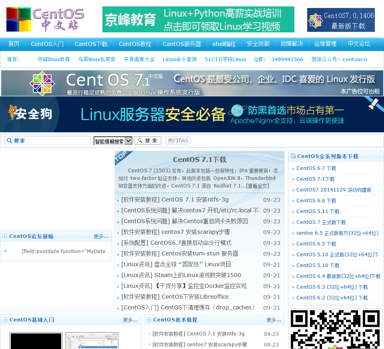Click 更多... in CentOS基础入门 panel
The image size is (384, 349).
[x=130, y=320]
